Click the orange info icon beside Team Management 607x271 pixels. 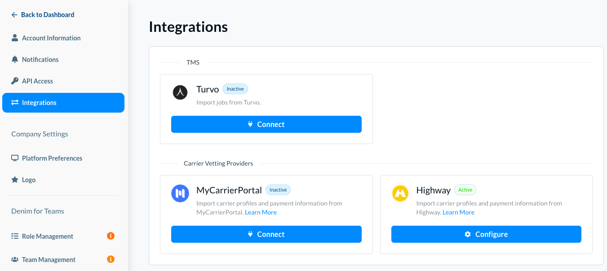pyautogui.click(x=111, y=259)
